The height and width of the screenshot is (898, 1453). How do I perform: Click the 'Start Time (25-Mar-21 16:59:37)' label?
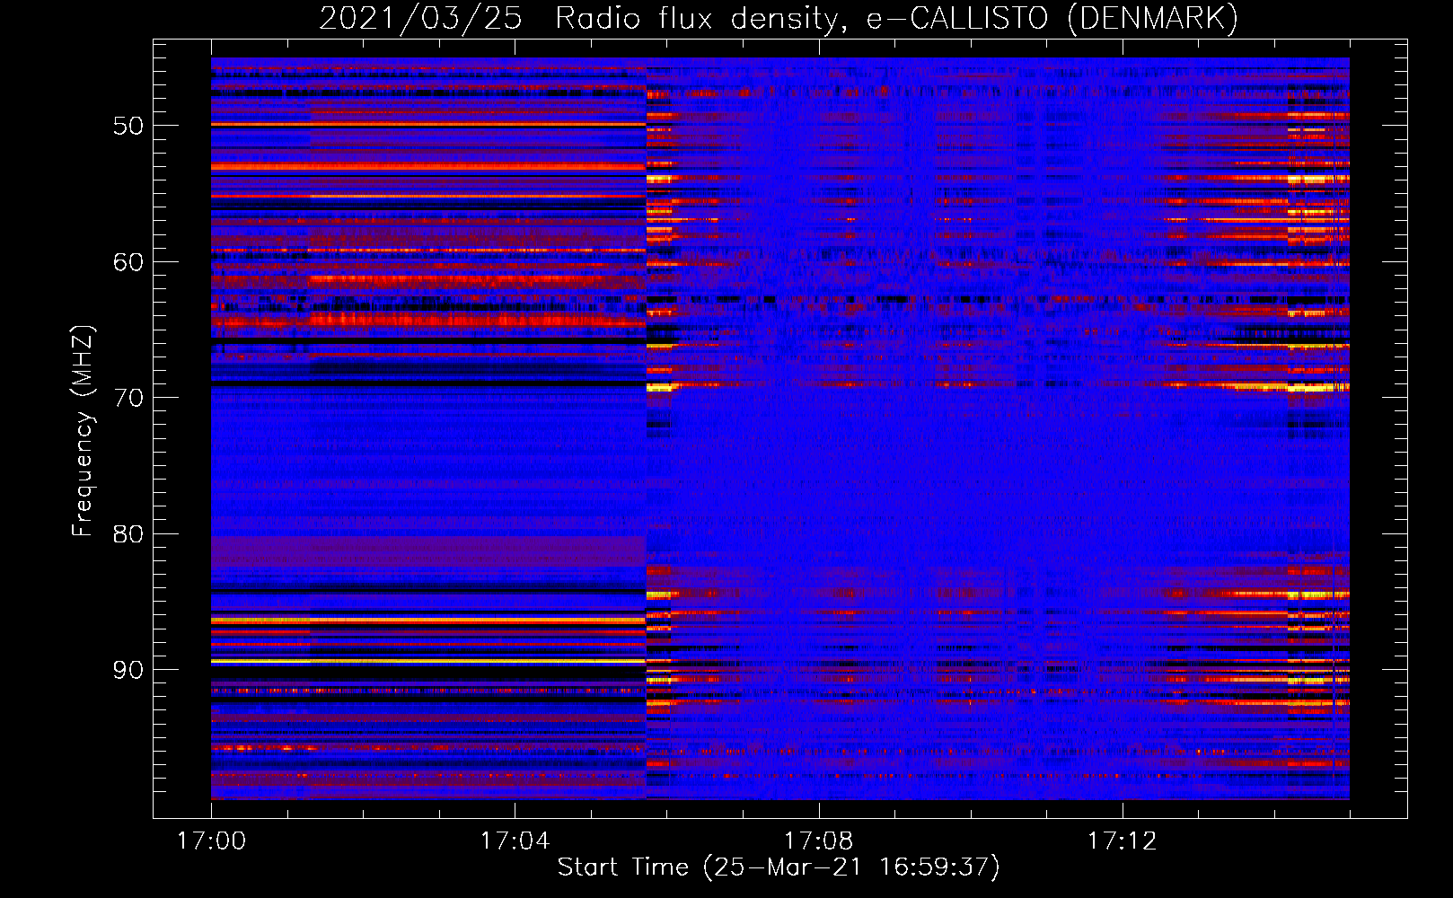click(x=779, y=867)
